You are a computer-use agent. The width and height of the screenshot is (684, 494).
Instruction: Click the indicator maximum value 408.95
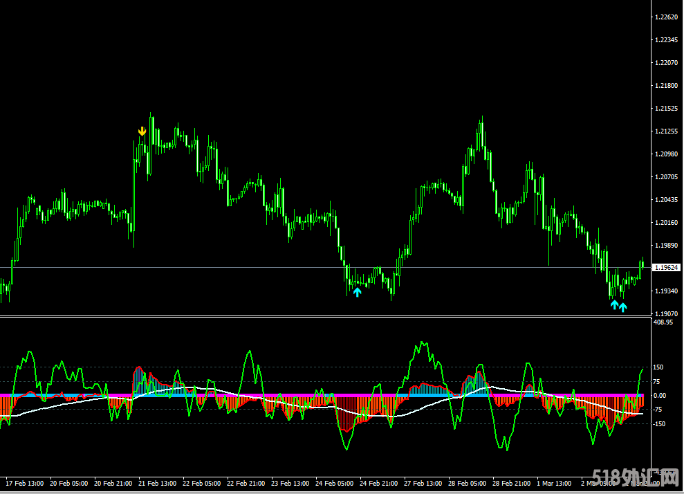[663, 322]
